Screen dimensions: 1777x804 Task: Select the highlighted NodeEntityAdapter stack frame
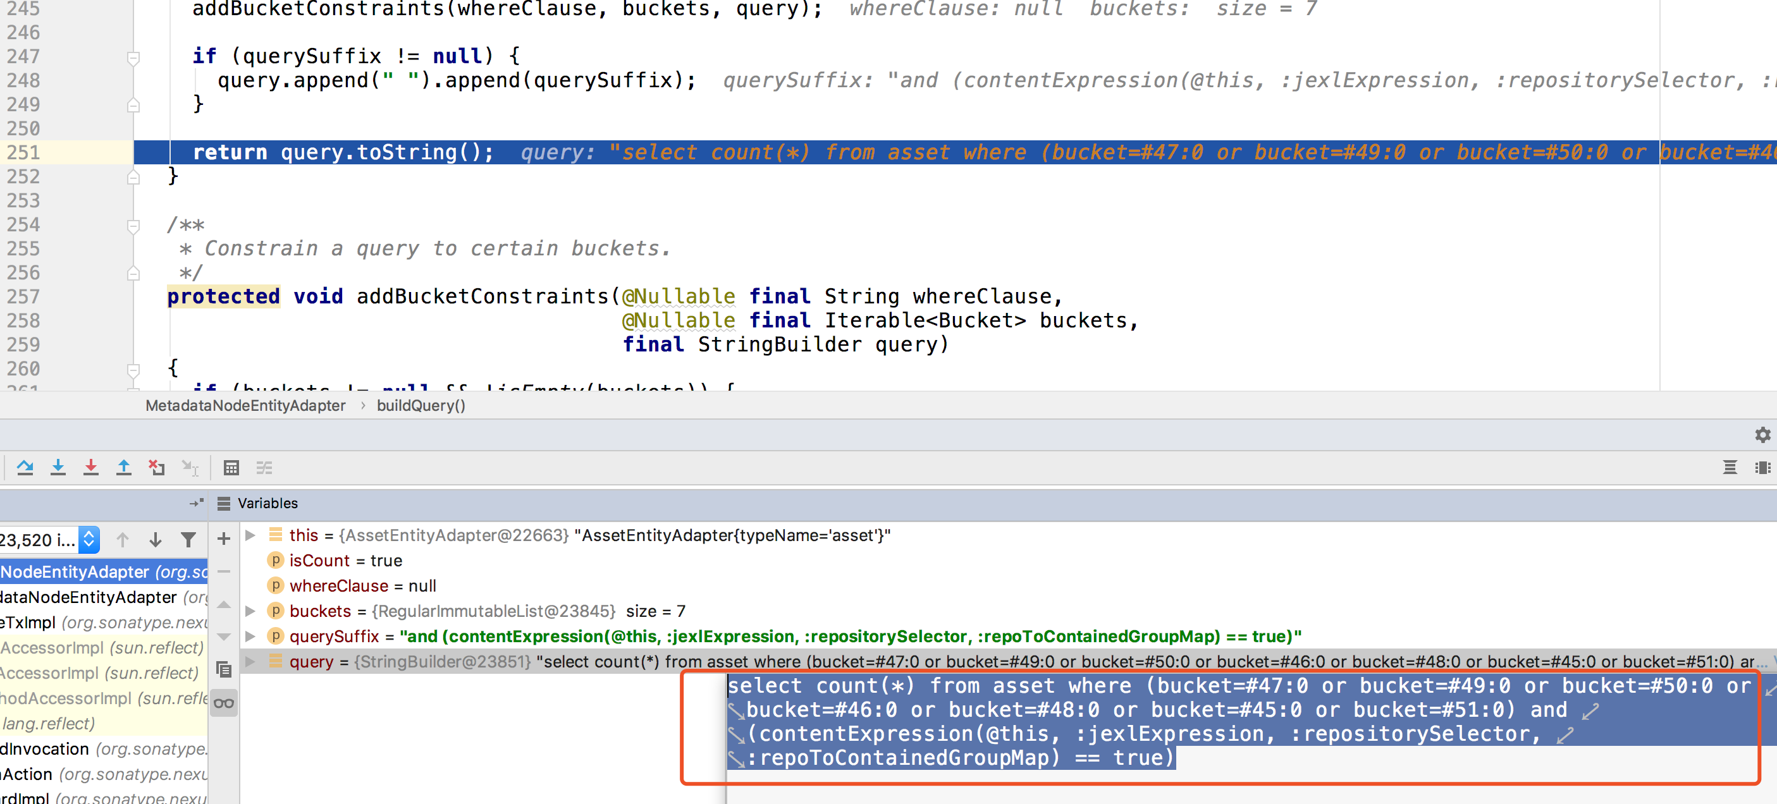(x=104, y=571)
